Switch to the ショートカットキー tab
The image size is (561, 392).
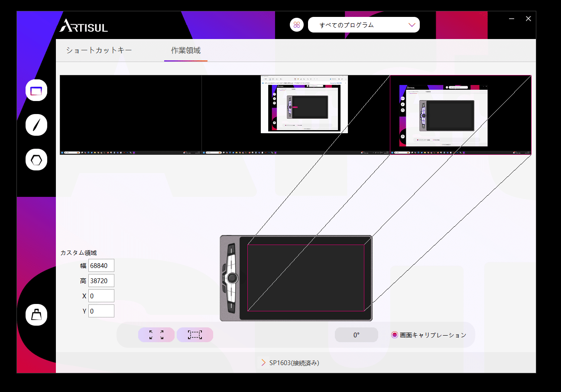pyautogui.click(x=99, y=50)
